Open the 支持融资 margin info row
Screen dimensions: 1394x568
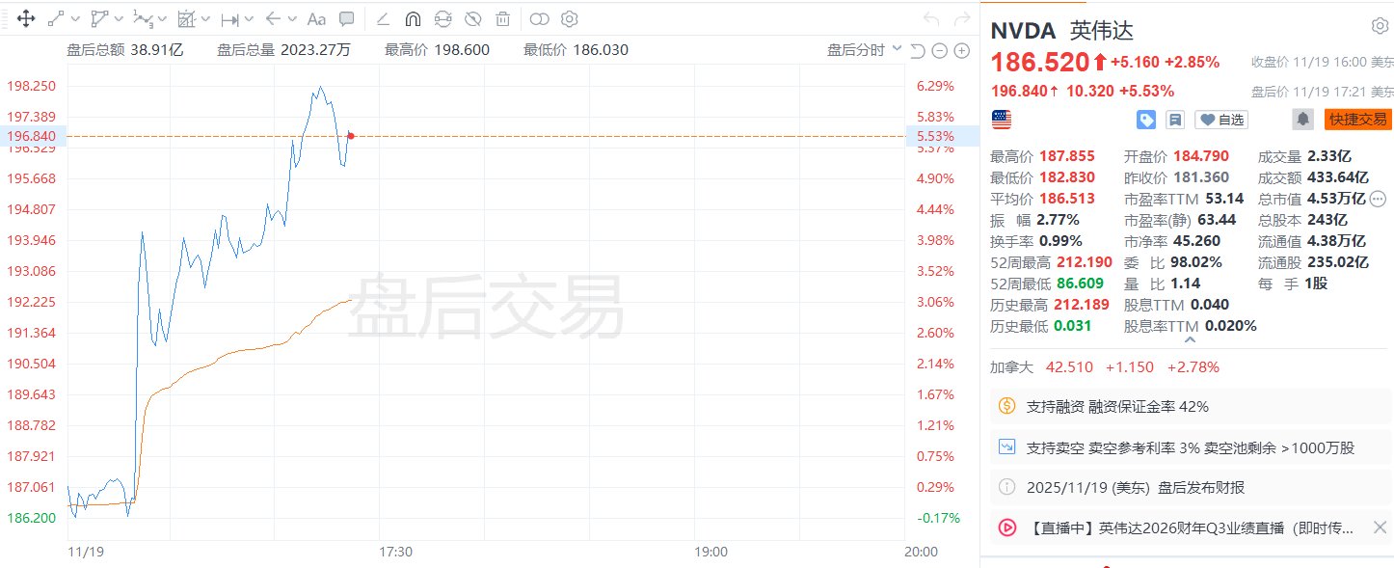pyautogui.click(x=1187, y=407)
